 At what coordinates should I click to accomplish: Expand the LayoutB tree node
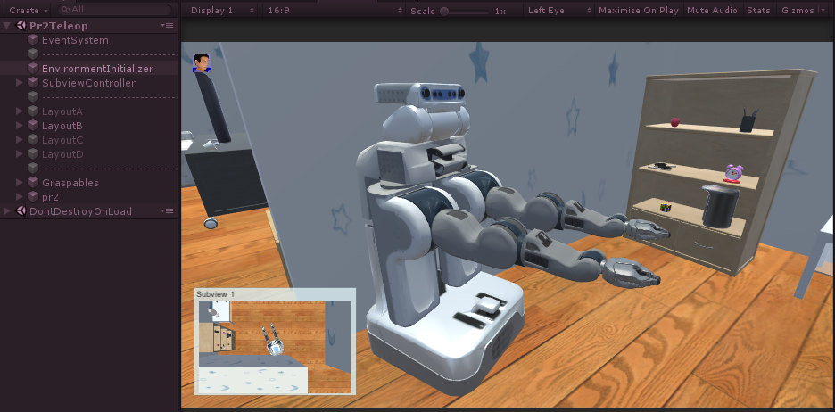click(21, 126)
